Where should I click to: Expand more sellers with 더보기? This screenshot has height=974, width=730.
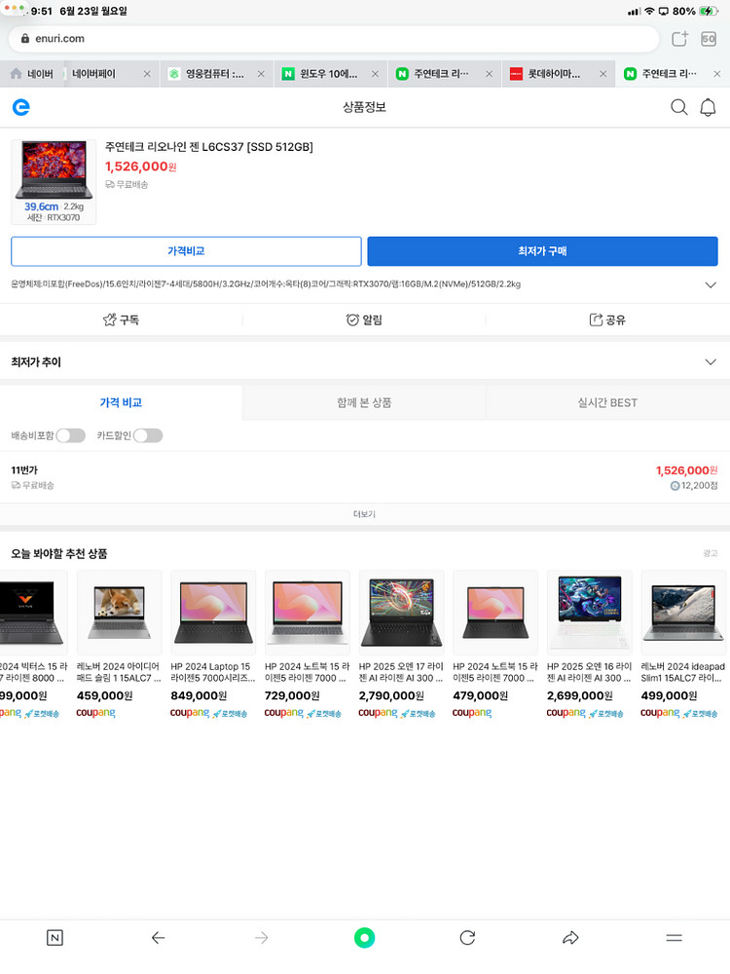point(364,513)
